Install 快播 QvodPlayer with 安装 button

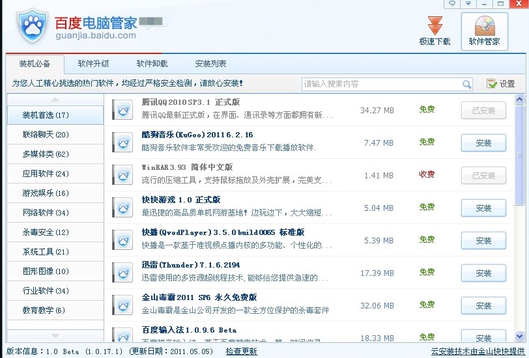click(x=483, y=241)
